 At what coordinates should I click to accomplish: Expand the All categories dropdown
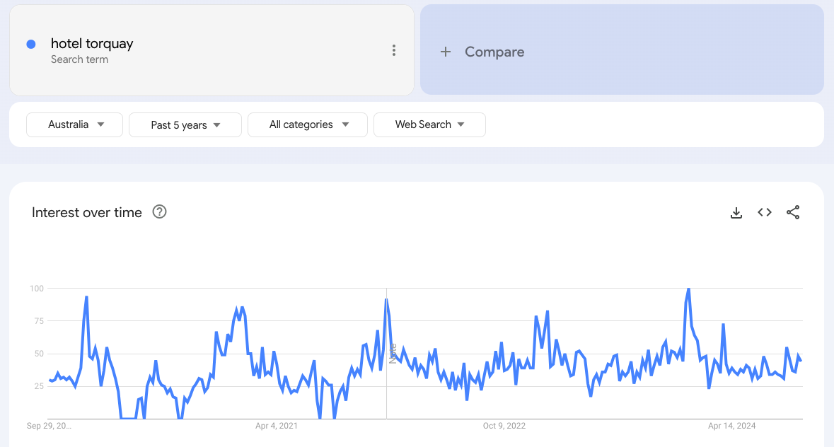tap(308, 124)
